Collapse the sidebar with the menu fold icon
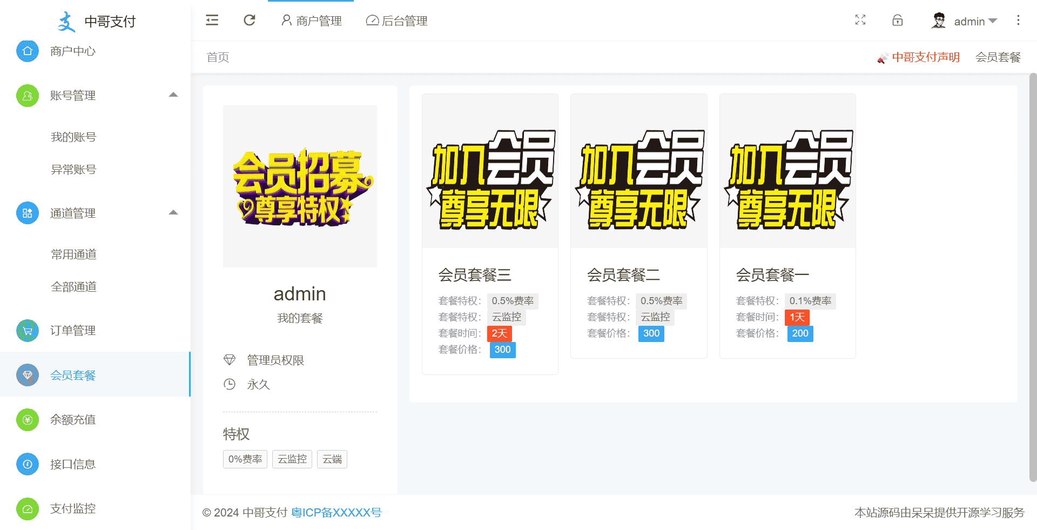 (212, 21)
